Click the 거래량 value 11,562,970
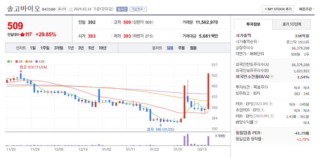 (207, 22)
